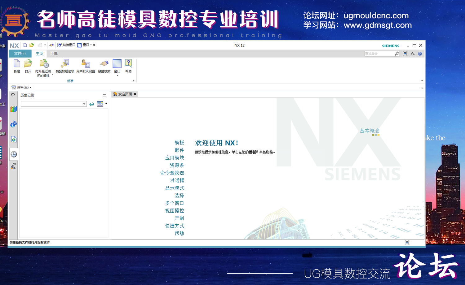Click the 显示模式 link
The image size is (465, 285).
tap(175, 188)
